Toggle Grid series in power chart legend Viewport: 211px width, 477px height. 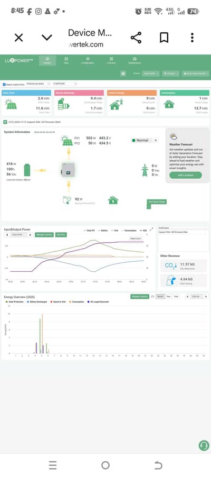[x=115, y=231]
